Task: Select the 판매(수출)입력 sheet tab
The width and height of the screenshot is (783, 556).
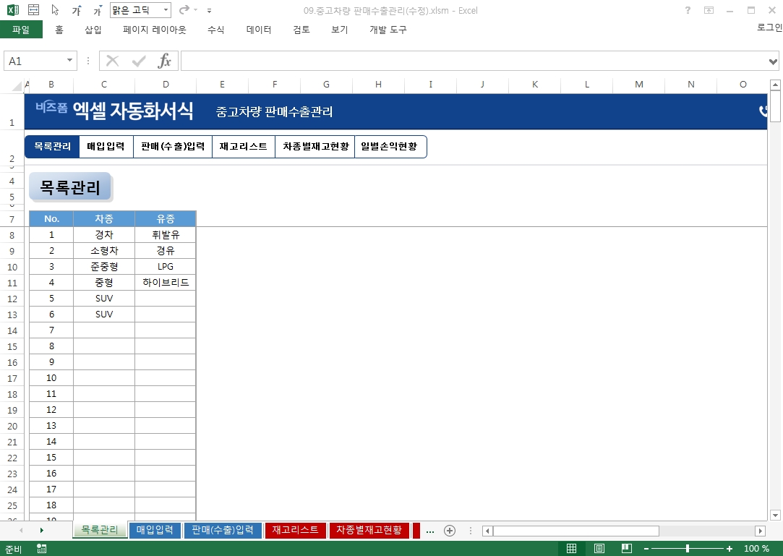Action: [223, 530]
